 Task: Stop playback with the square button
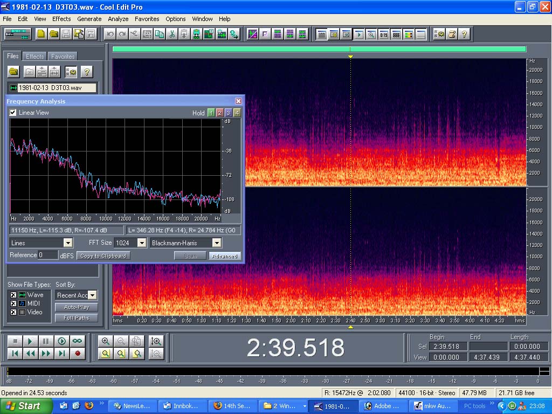coord(15,341)
